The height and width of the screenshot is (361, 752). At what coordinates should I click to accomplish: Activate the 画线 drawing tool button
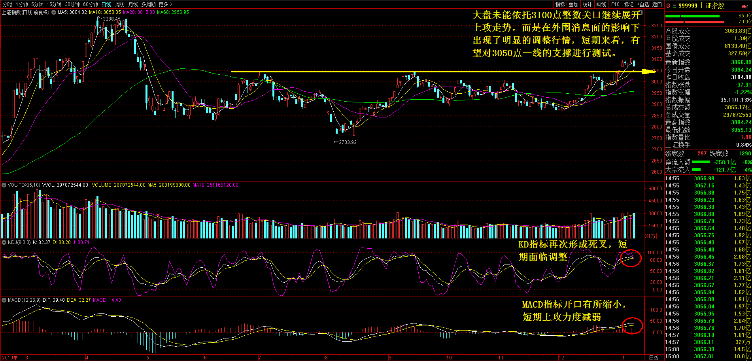(x=601, y=4)
